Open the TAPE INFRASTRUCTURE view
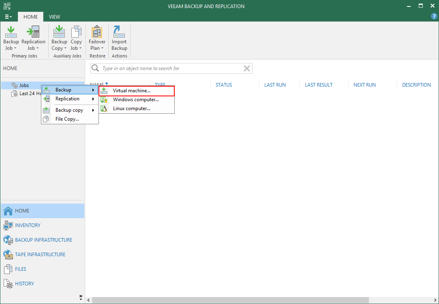 point(43,255)
